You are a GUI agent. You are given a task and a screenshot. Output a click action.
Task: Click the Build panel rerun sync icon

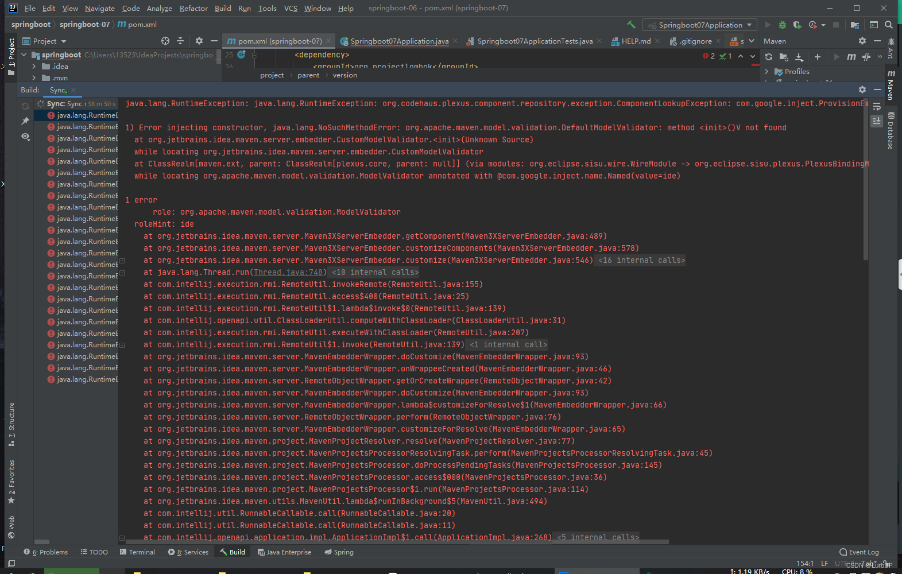[x=25, y=106]
